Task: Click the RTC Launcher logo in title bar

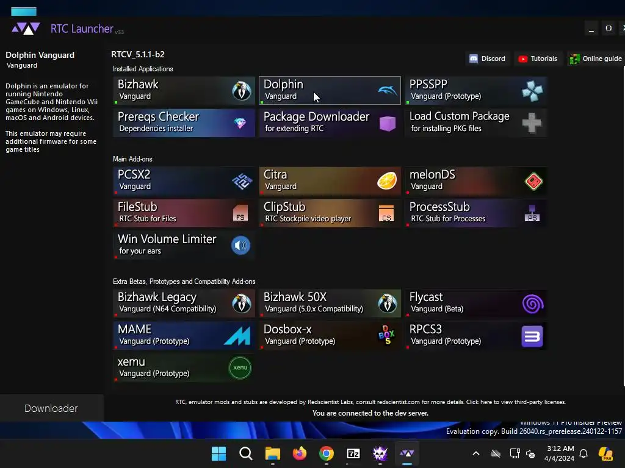Action: 26,29
